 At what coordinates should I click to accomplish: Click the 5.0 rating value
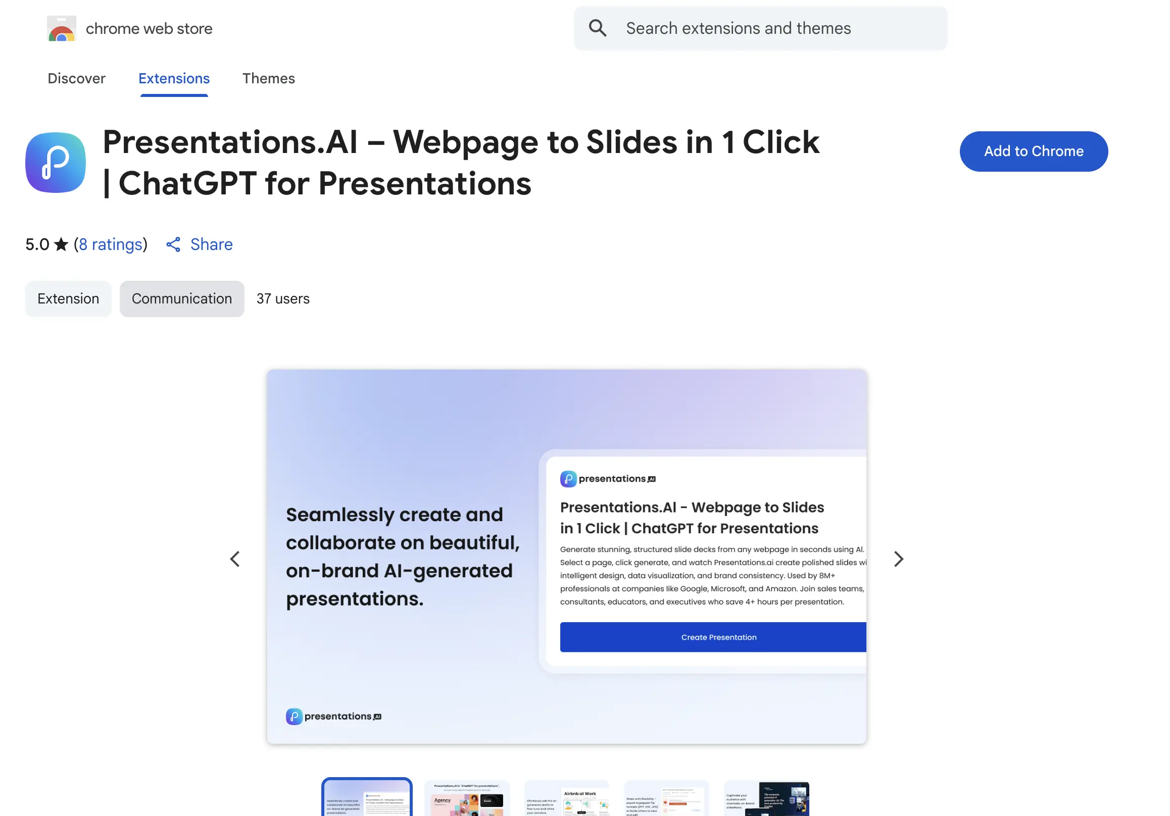tap(37, 244)
